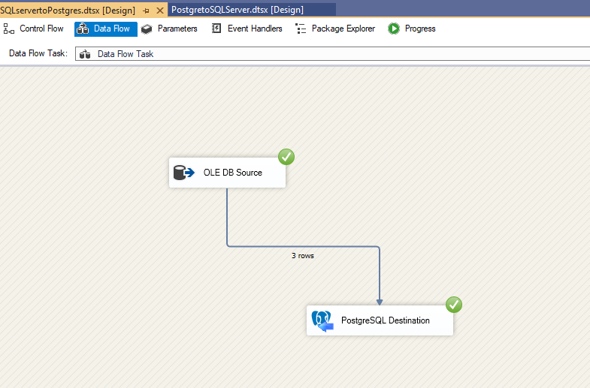
Task: Click the Event Handlers icon
Action: [x=216, y=29]
